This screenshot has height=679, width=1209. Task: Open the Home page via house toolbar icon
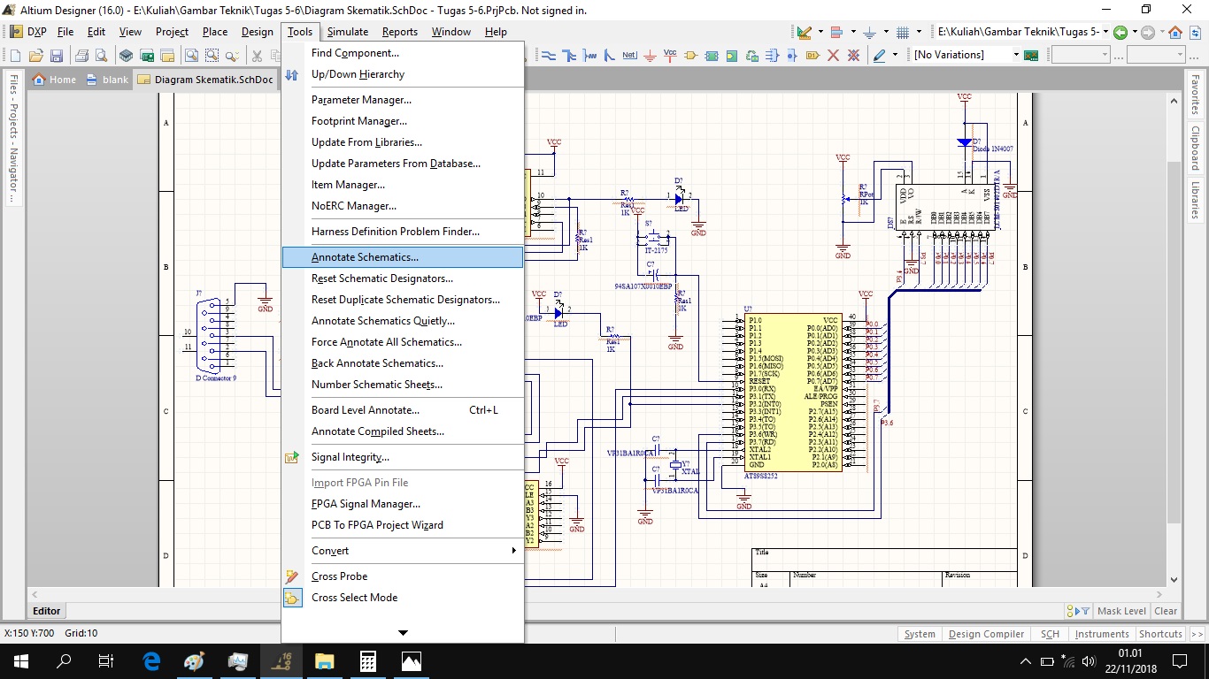tap(1175, 33)
